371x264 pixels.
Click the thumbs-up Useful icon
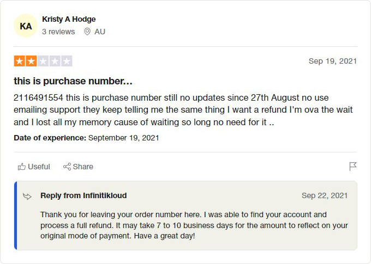(22, 167)
